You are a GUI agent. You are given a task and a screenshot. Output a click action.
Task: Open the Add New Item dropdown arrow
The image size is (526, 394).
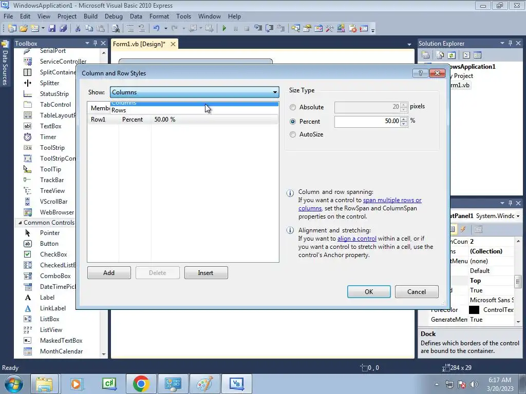tap(43, 29)
